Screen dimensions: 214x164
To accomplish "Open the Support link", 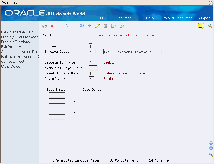I will (204, 18).
